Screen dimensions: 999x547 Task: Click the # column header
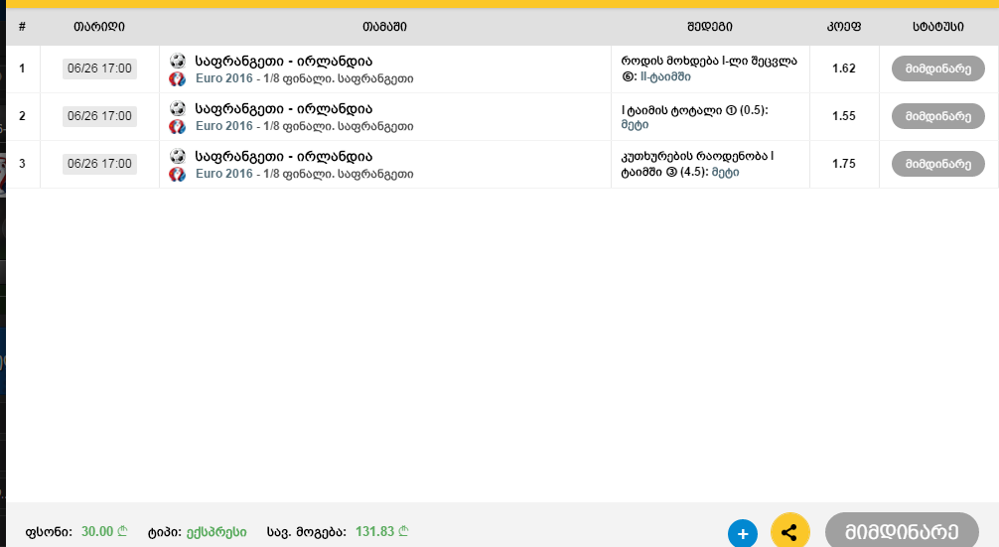[22, 27]
